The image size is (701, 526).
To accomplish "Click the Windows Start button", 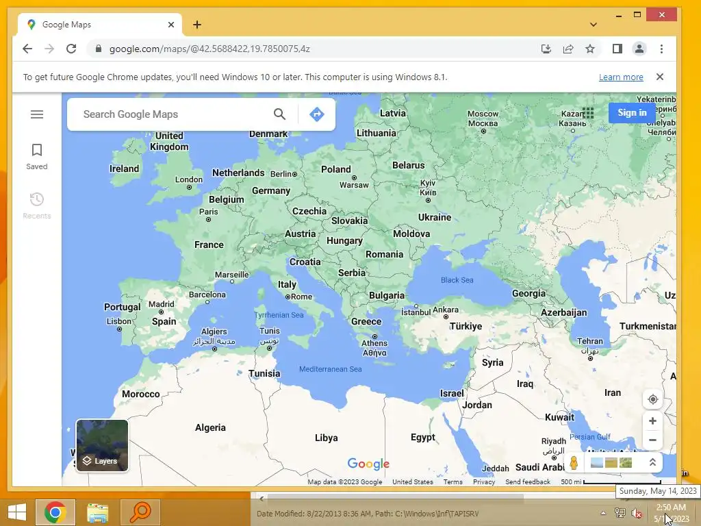I will coord(17,512).
